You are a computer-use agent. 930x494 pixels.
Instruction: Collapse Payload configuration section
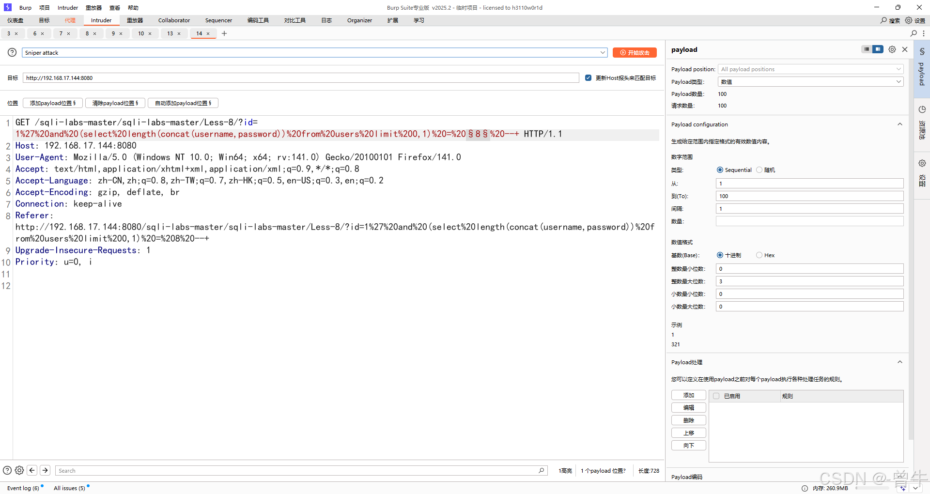[900, 124]
